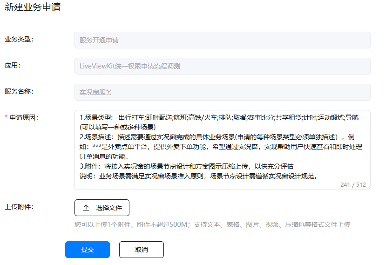
Task: Click the red required asterisk
Action: point(6,118)
